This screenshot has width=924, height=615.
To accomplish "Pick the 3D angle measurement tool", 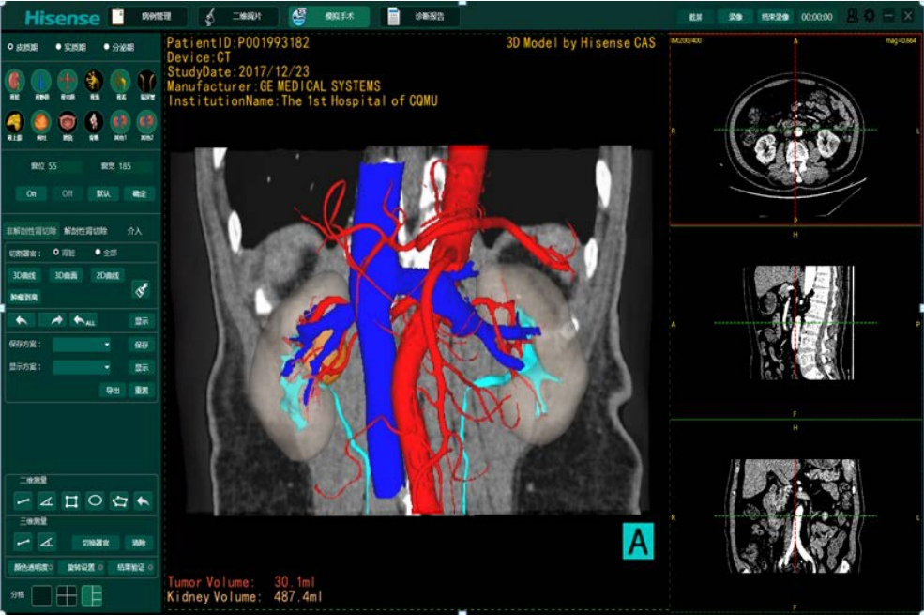I will [46, 542].
